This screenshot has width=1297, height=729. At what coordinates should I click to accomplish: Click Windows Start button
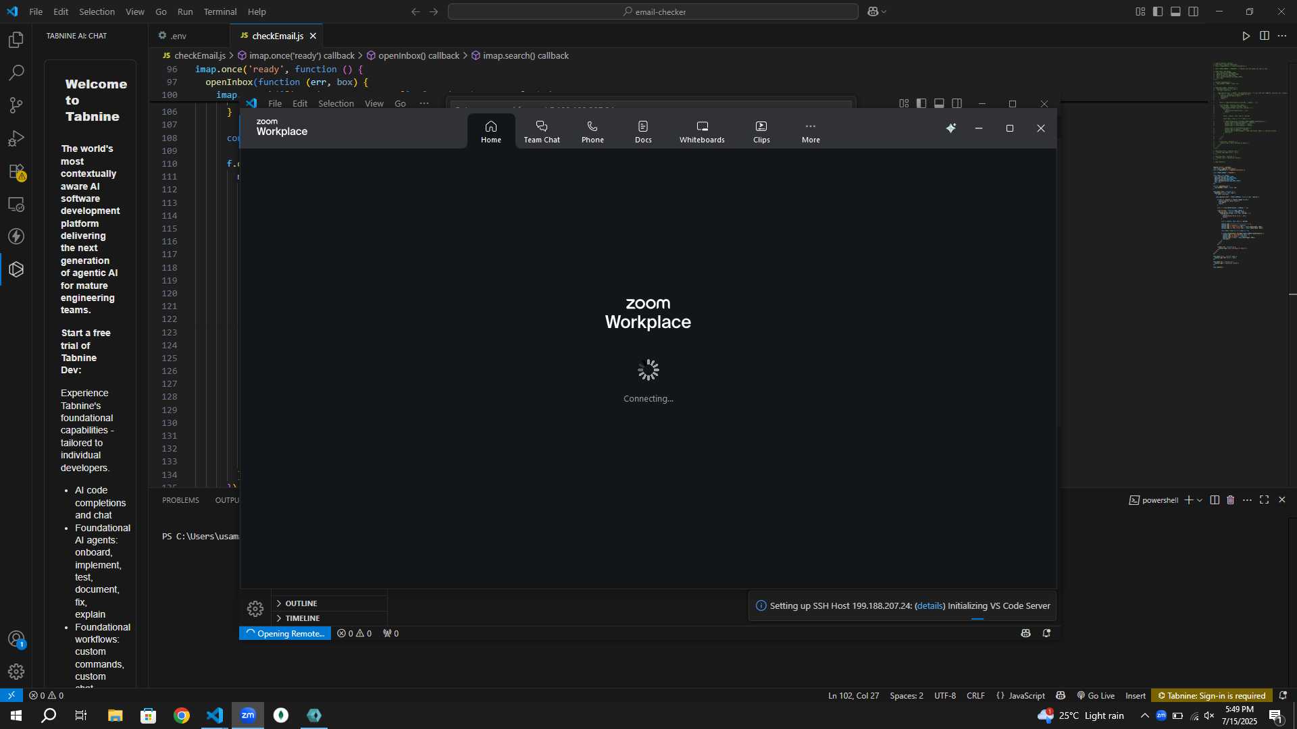tap(16, 715)
